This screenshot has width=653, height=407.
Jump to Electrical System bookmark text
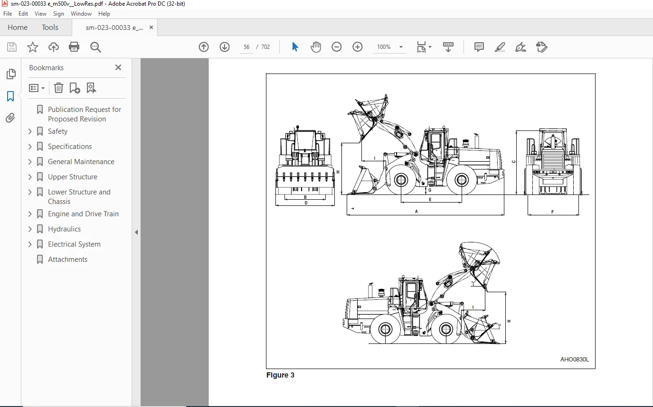(74, 244)
